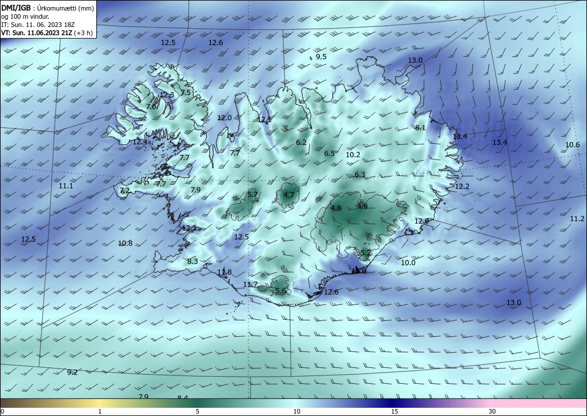Click the 15 tick label on the color scale
587x416 pixels.
pos(394,411)
